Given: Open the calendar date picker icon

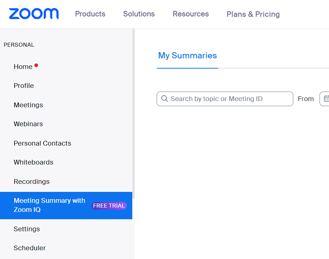Looking at the screenshot, I should pos(327,98).
